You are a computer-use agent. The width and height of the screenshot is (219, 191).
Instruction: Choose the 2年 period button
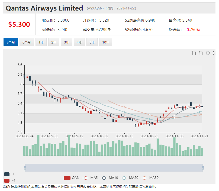pyautogui.click(x=54, y=42)
